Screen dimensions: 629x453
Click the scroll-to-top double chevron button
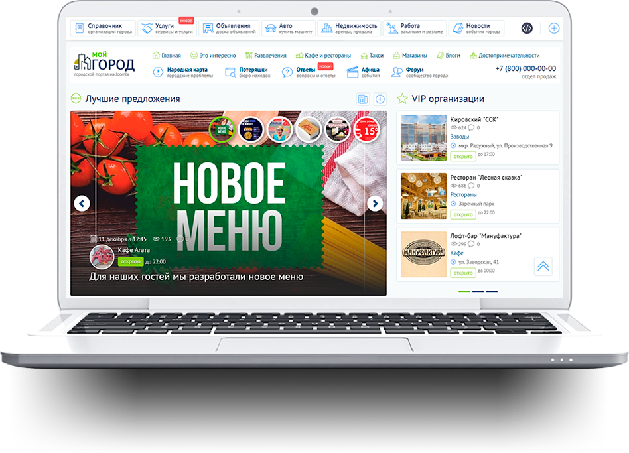coord(543,266)
